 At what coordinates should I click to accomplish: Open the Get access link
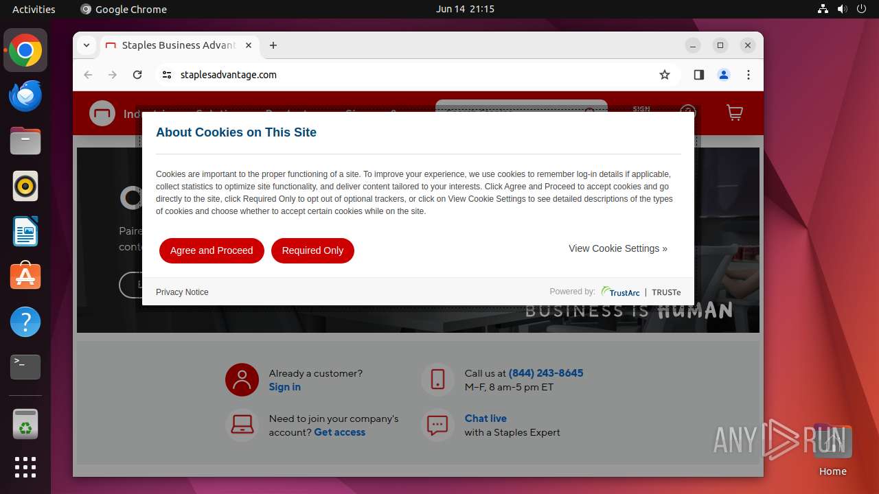tap(340, 432)
